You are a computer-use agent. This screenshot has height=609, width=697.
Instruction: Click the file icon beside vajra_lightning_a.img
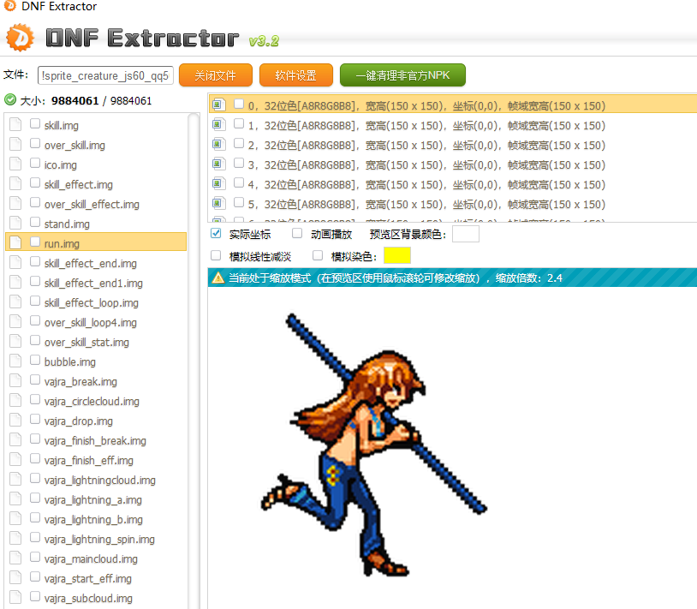15,499
